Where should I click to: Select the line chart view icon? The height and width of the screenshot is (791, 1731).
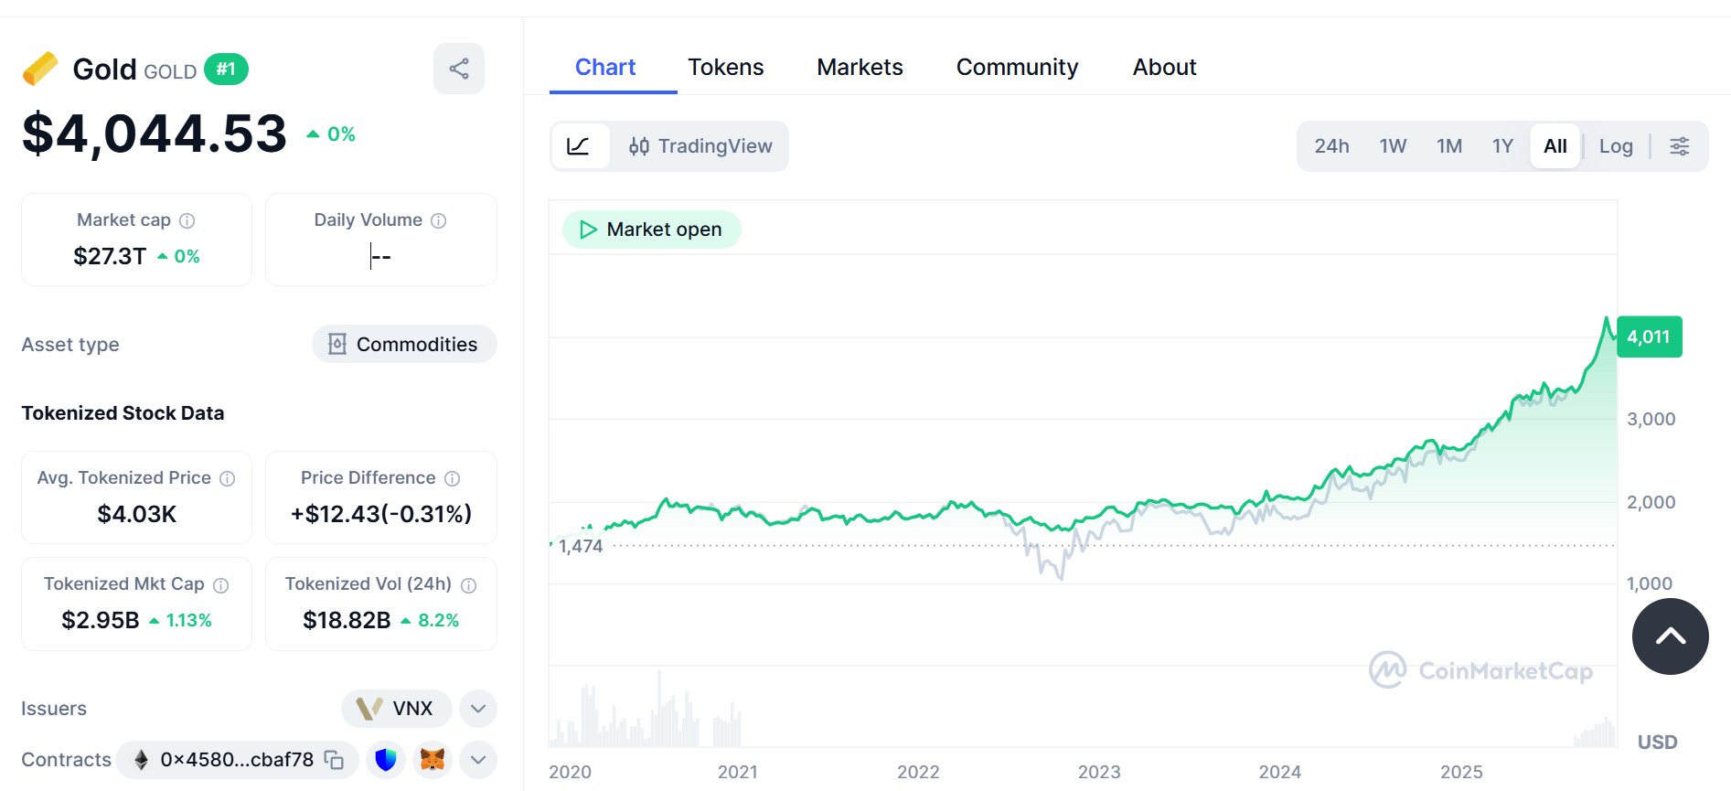pyautogui.click(x=579, y=146)
